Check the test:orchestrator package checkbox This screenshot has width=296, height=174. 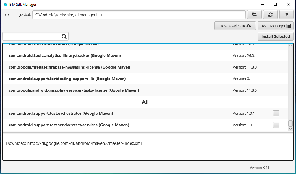[x=276, y=113]
